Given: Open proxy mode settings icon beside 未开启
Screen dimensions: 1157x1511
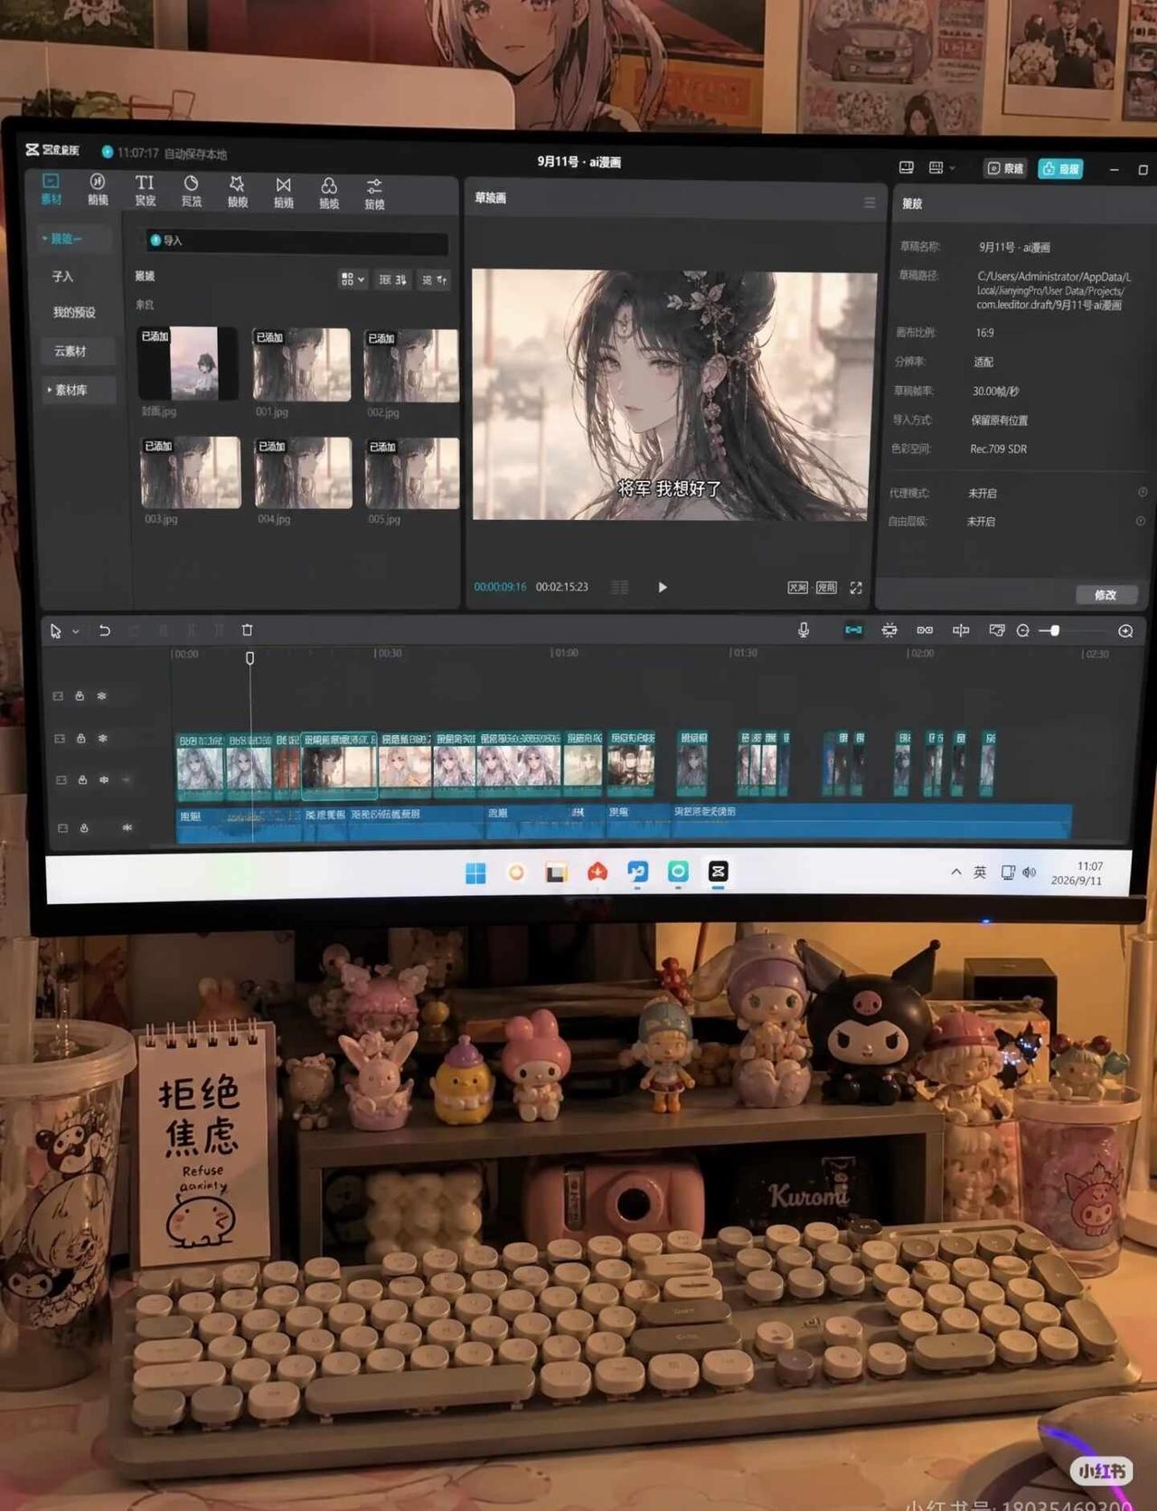Looking at the screenshot, I should click(1143, 493).
